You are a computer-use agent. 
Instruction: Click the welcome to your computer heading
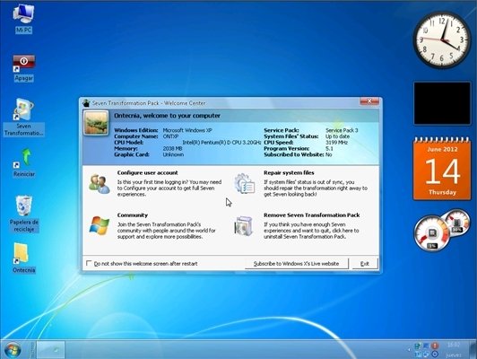coord(167,116)
